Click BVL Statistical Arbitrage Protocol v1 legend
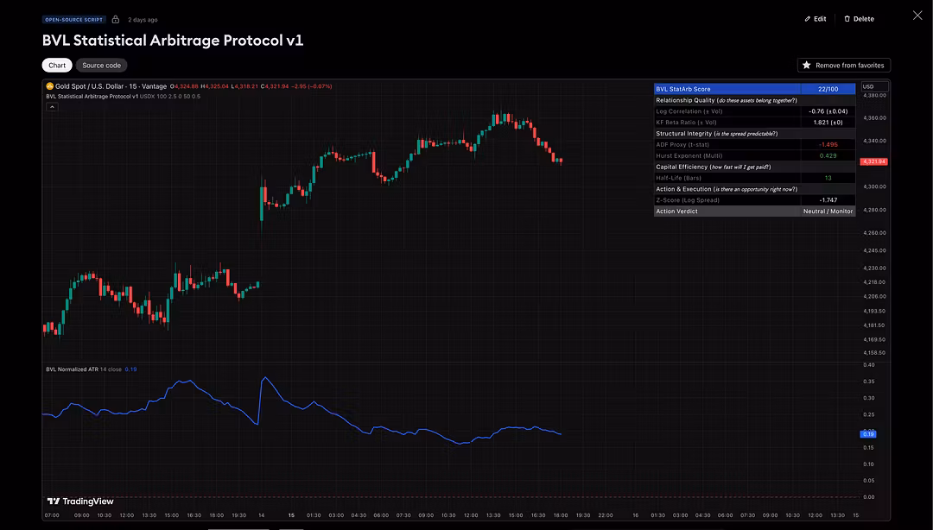 pos(92,97)
